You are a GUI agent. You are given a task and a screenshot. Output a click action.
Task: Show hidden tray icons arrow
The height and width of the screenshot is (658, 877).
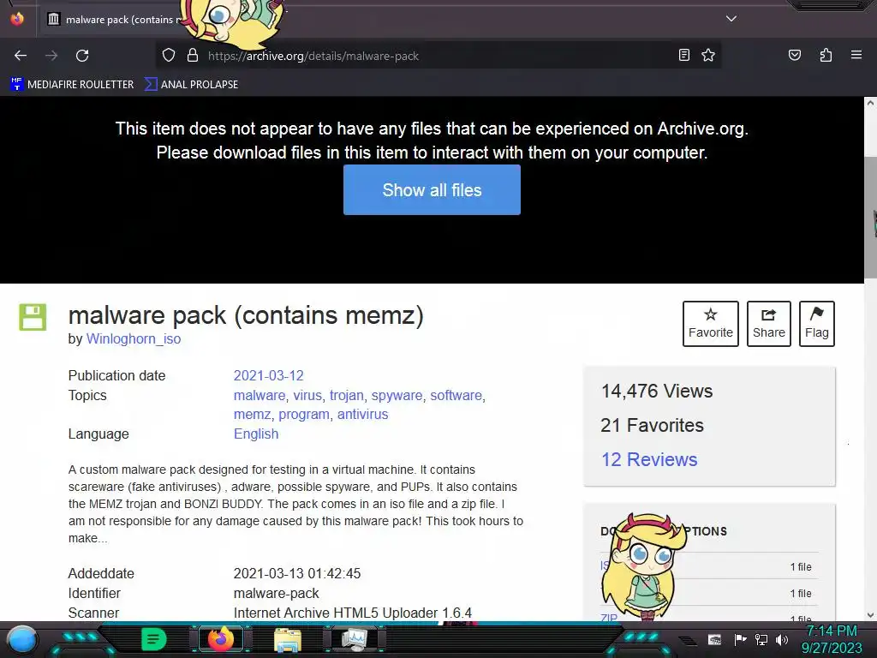(689, 641)
